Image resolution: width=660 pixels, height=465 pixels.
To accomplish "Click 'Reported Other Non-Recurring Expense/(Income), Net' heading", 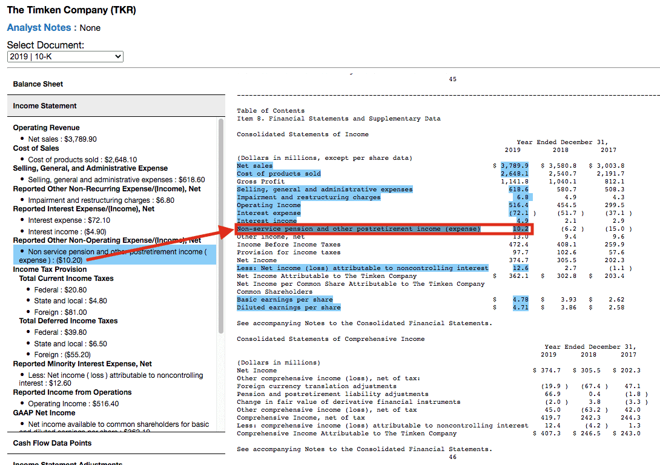I will coord(107,189).
